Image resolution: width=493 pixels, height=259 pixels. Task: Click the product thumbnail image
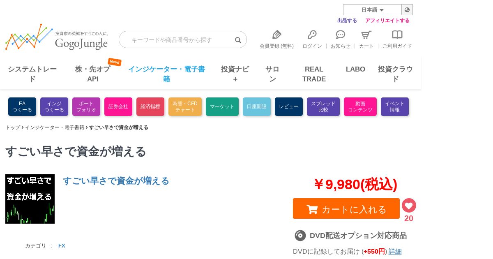pyautogui.click(x=30, y=199)
